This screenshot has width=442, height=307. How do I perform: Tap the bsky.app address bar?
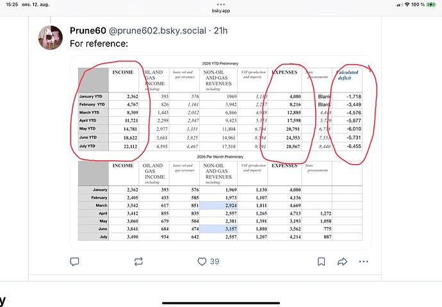click(221, 11)
